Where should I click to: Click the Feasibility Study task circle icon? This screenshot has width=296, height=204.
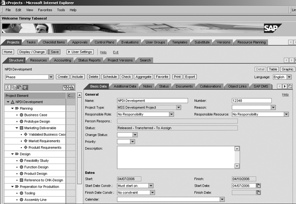(21, 161)
